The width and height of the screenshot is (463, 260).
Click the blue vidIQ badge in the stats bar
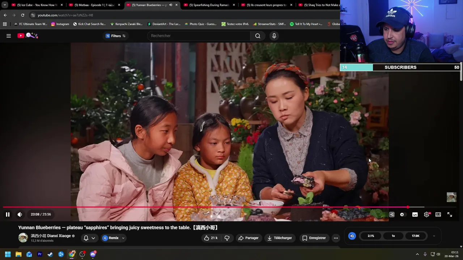click(x=352, y=236)
